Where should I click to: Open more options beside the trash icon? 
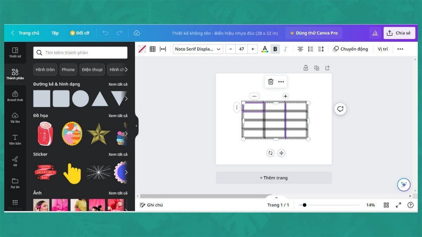tap(281, 82)
